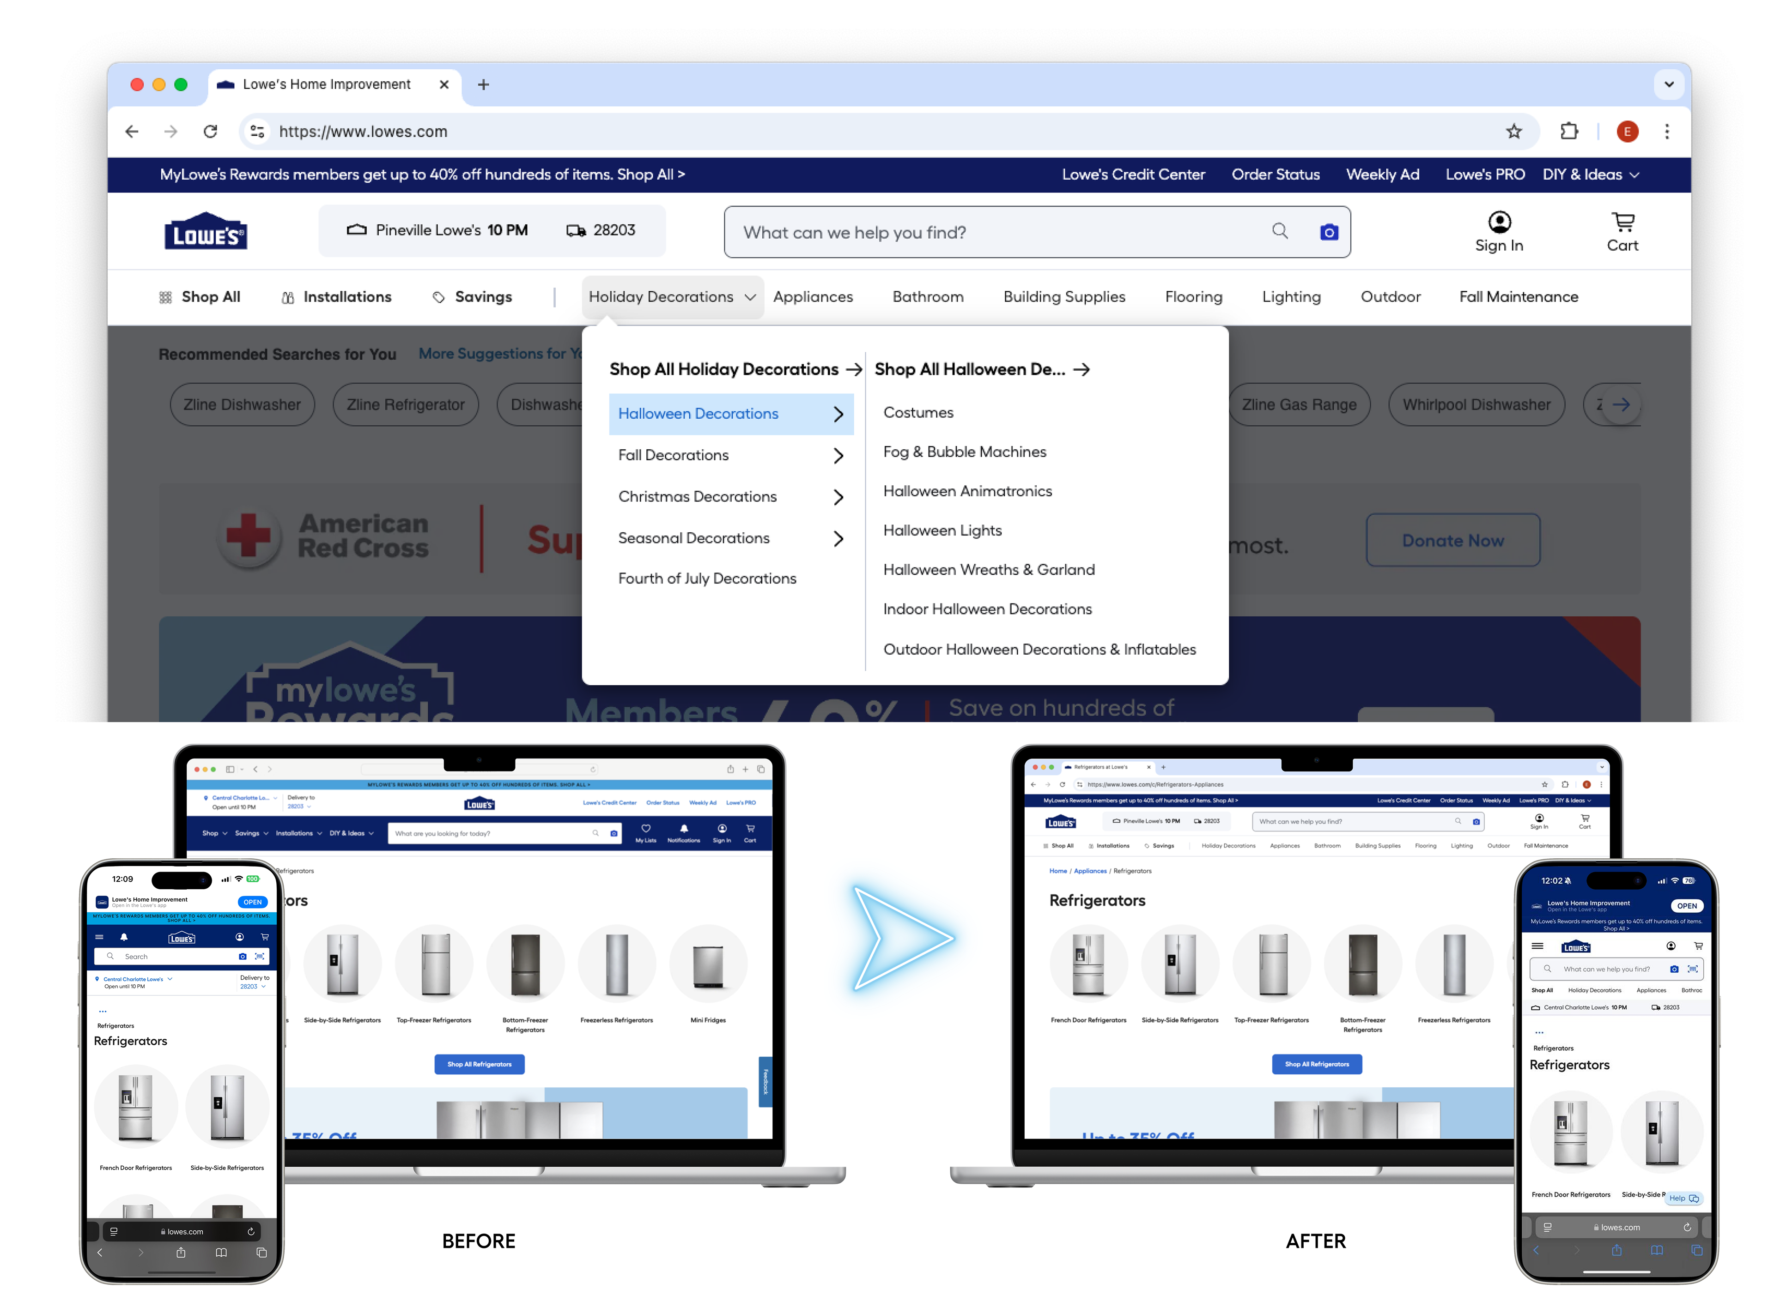Open Chrome three-dot menu
Image resolution: width=1774 pixels, height=1313 pixels.
pyautogui.click(x=1666, y=131)
